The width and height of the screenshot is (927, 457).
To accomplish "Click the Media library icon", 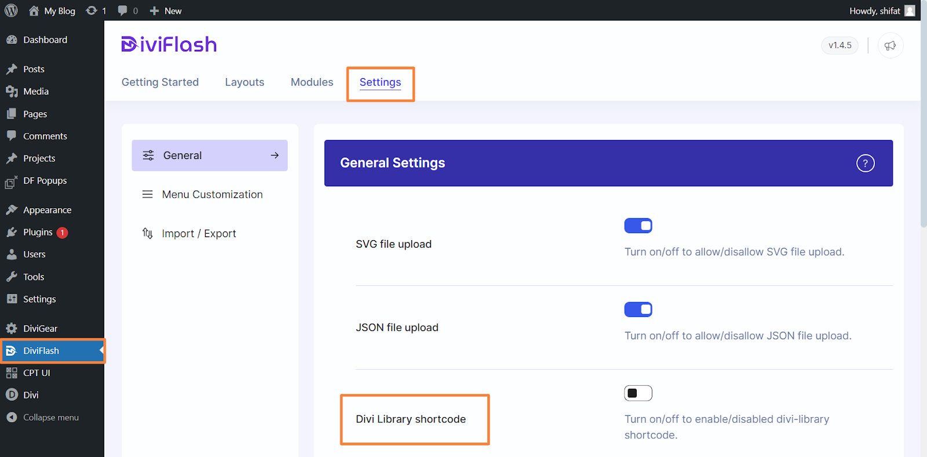I will 12,91.
